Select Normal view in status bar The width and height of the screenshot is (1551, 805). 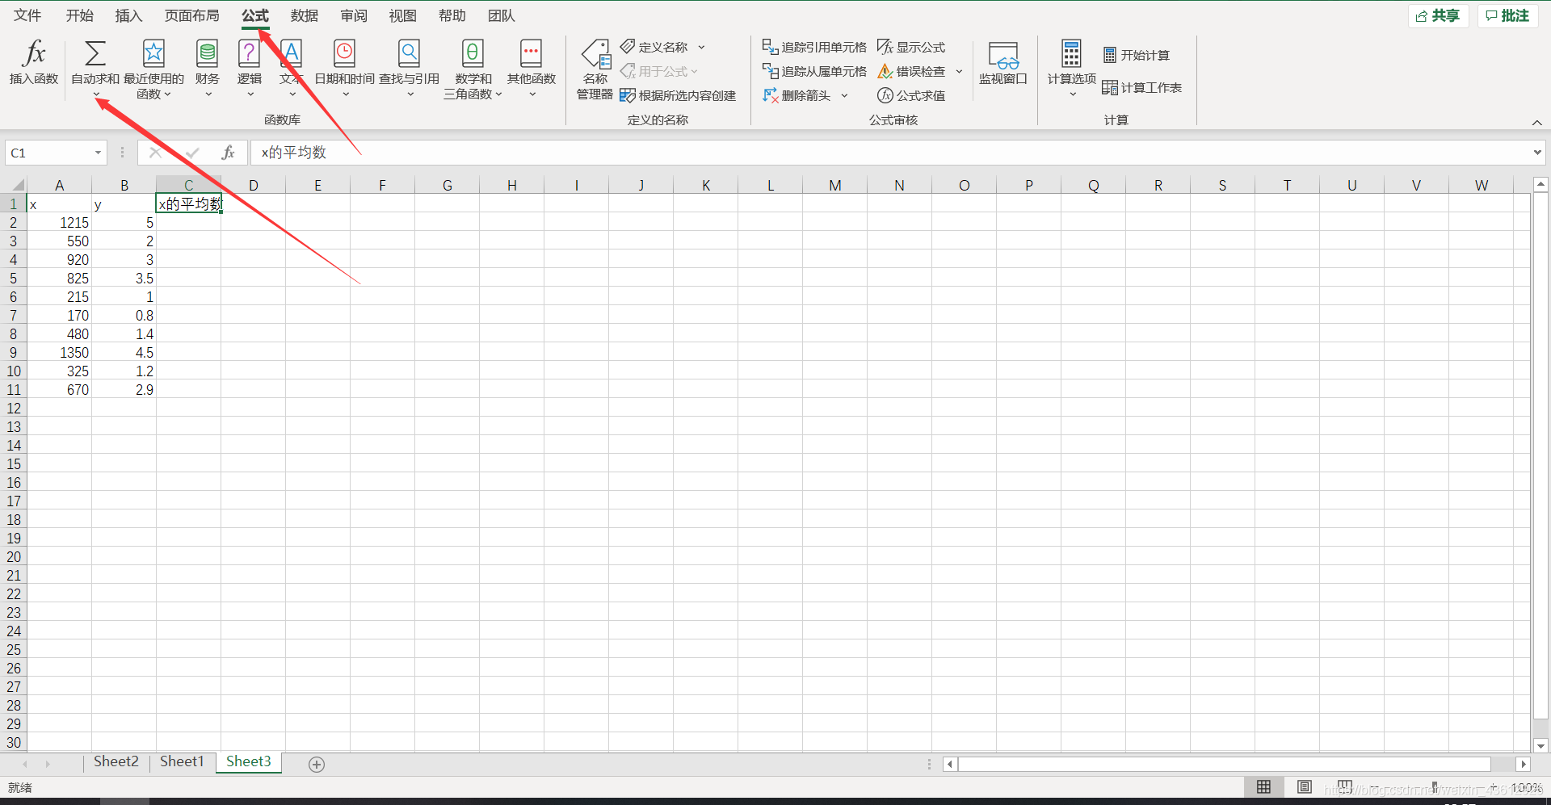[x=1264, y=787]
